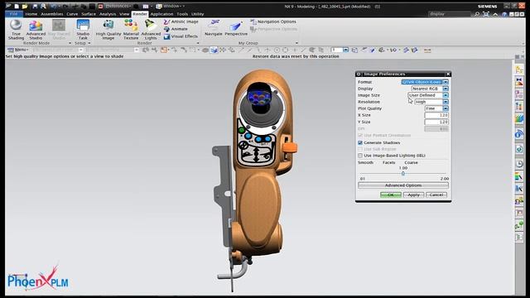Switch to the Tools ribbon tab
The image size is (530, 298).
click(x=182, y=14)
